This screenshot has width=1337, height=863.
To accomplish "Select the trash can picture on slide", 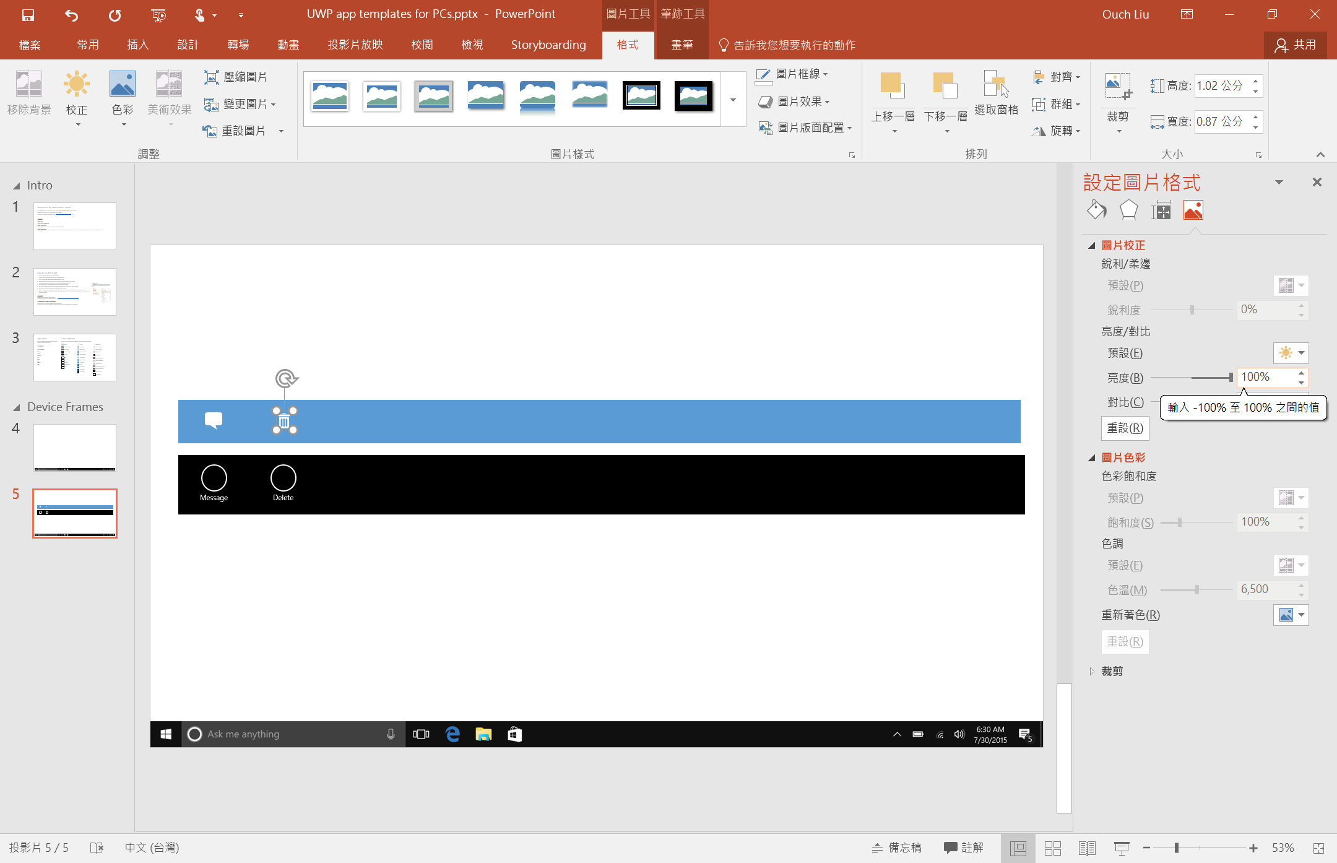I will [x=284, y=421].
